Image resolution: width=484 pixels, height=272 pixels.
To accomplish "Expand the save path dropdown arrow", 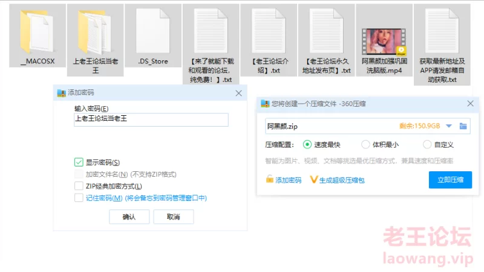I will pyautogui.click(x=449, y=126).
